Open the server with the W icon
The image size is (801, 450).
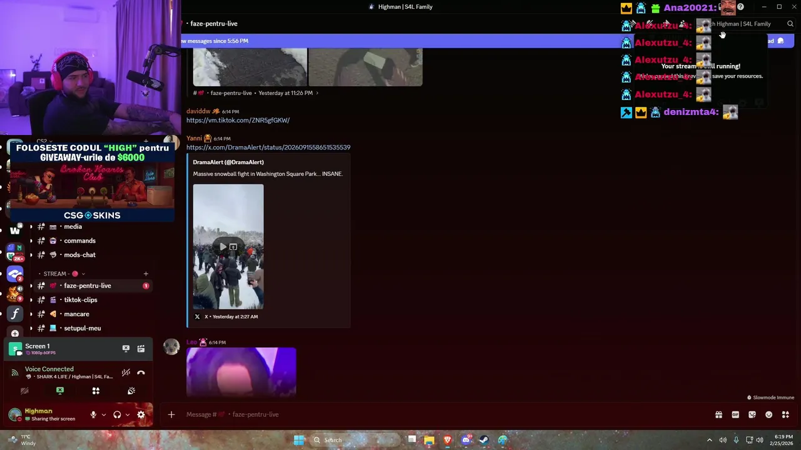click(x=15, y=231)
